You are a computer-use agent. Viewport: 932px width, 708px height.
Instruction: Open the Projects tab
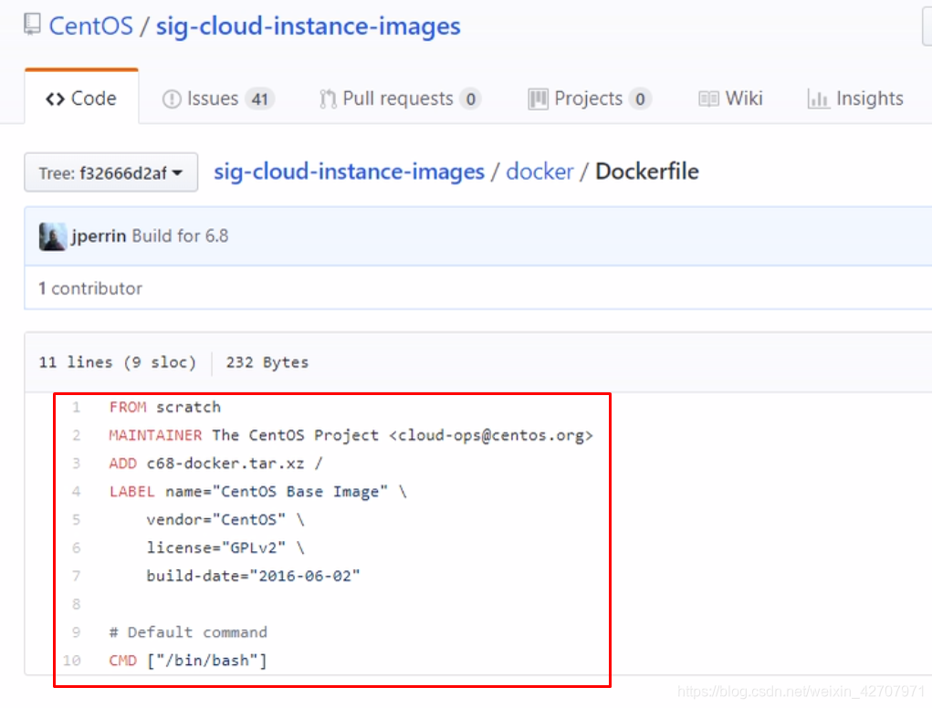coord(590,99)
